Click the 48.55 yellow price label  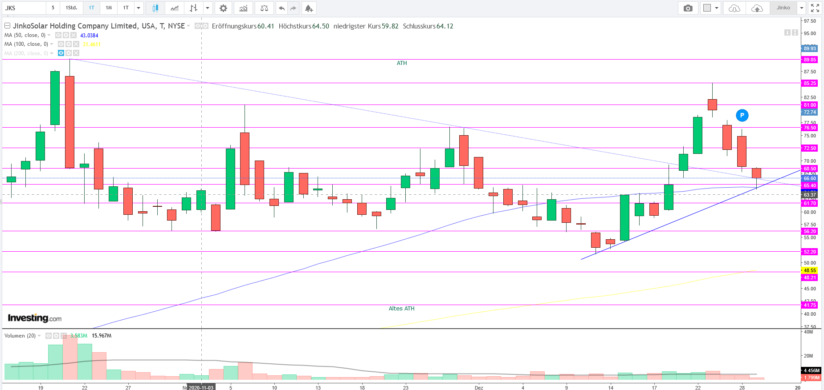[x=810, y=270]
